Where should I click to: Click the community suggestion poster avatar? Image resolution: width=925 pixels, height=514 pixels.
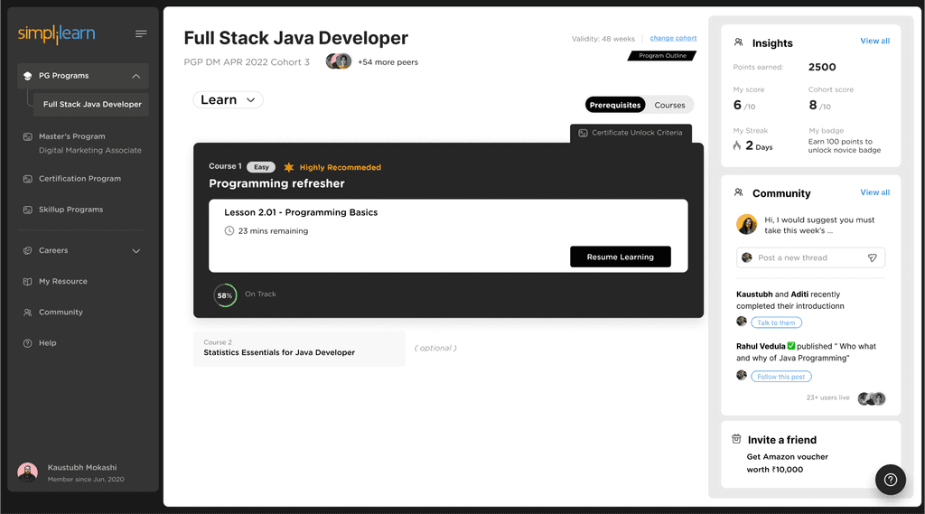(747, 224)
